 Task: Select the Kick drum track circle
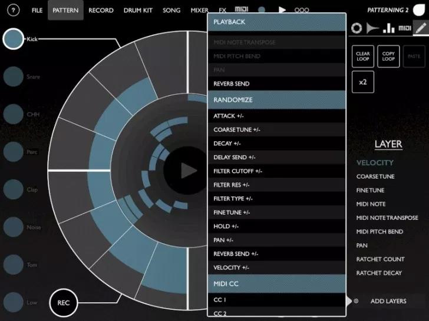coord(14,39)
